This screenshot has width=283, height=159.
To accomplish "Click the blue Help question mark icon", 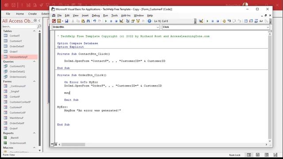I will coord(149,21).
